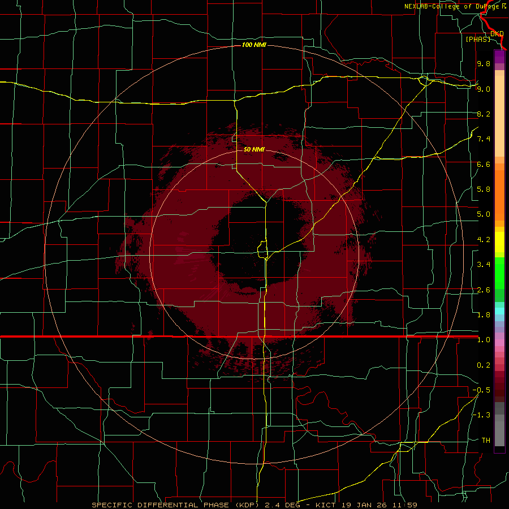The image size is (509, 509).
Task: Click the 8.2 color scale value
Action: click(484, 114)
